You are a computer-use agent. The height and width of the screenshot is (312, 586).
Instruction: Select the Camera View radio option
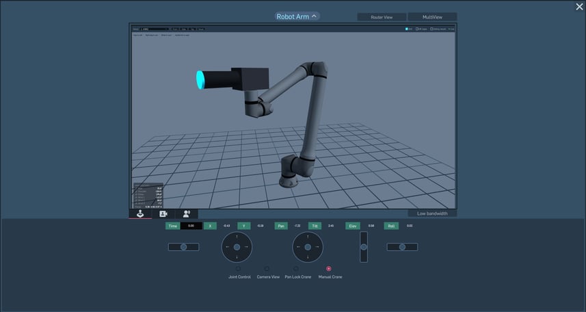[x=267, y=269]
